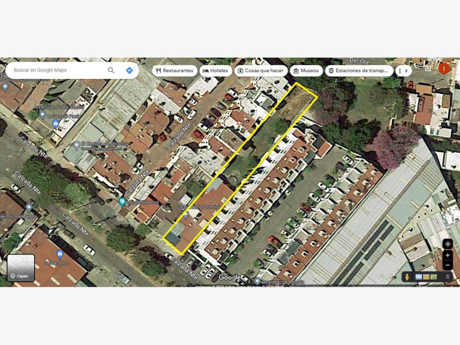This screenshot has height=345, width=460.
Task: Open the Google apps grid
Action: (428, 69)
